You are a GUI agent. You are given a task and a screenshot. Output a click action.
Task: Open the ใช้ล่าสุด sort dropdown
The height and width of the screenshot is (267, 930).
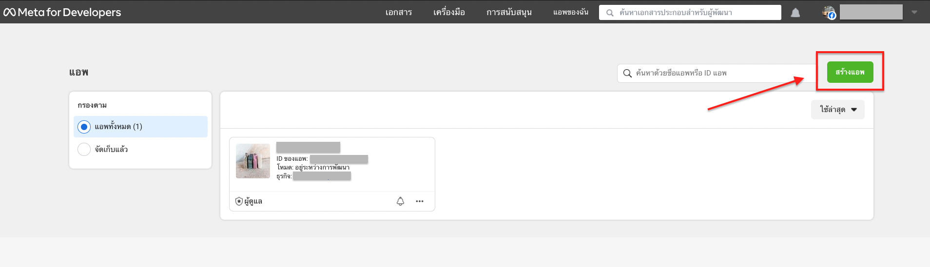tap(838, 110)
